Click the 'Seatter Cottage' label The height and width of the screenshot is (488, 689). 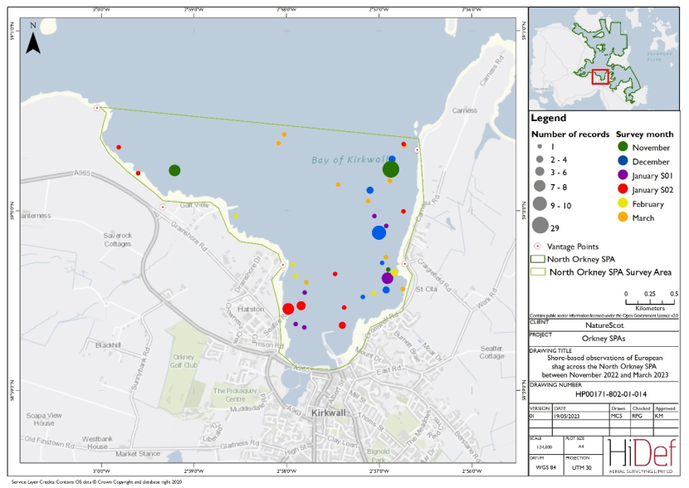491,352
